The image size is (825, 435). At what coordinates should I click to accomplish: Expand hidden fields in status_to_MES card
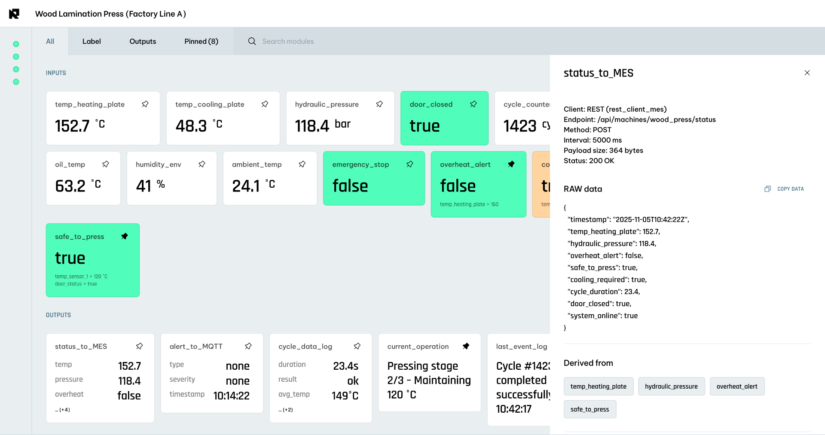click(62, 410)
